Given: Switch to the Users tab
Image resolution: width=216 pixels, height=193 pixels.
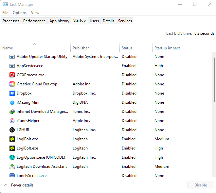Looking at the screenshot, I should 94,21.
